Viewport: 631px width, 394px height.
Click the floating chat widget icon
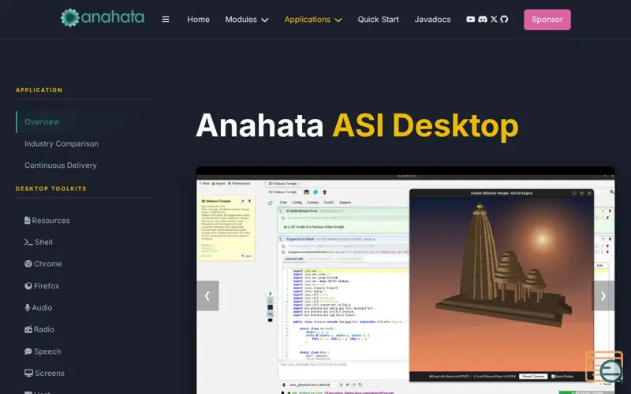click(605, 366)
